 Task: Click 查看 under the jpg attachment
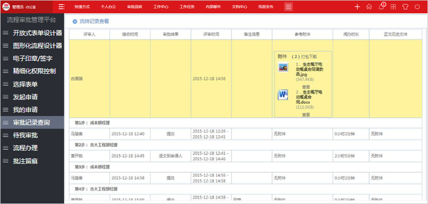coord(306,87)
